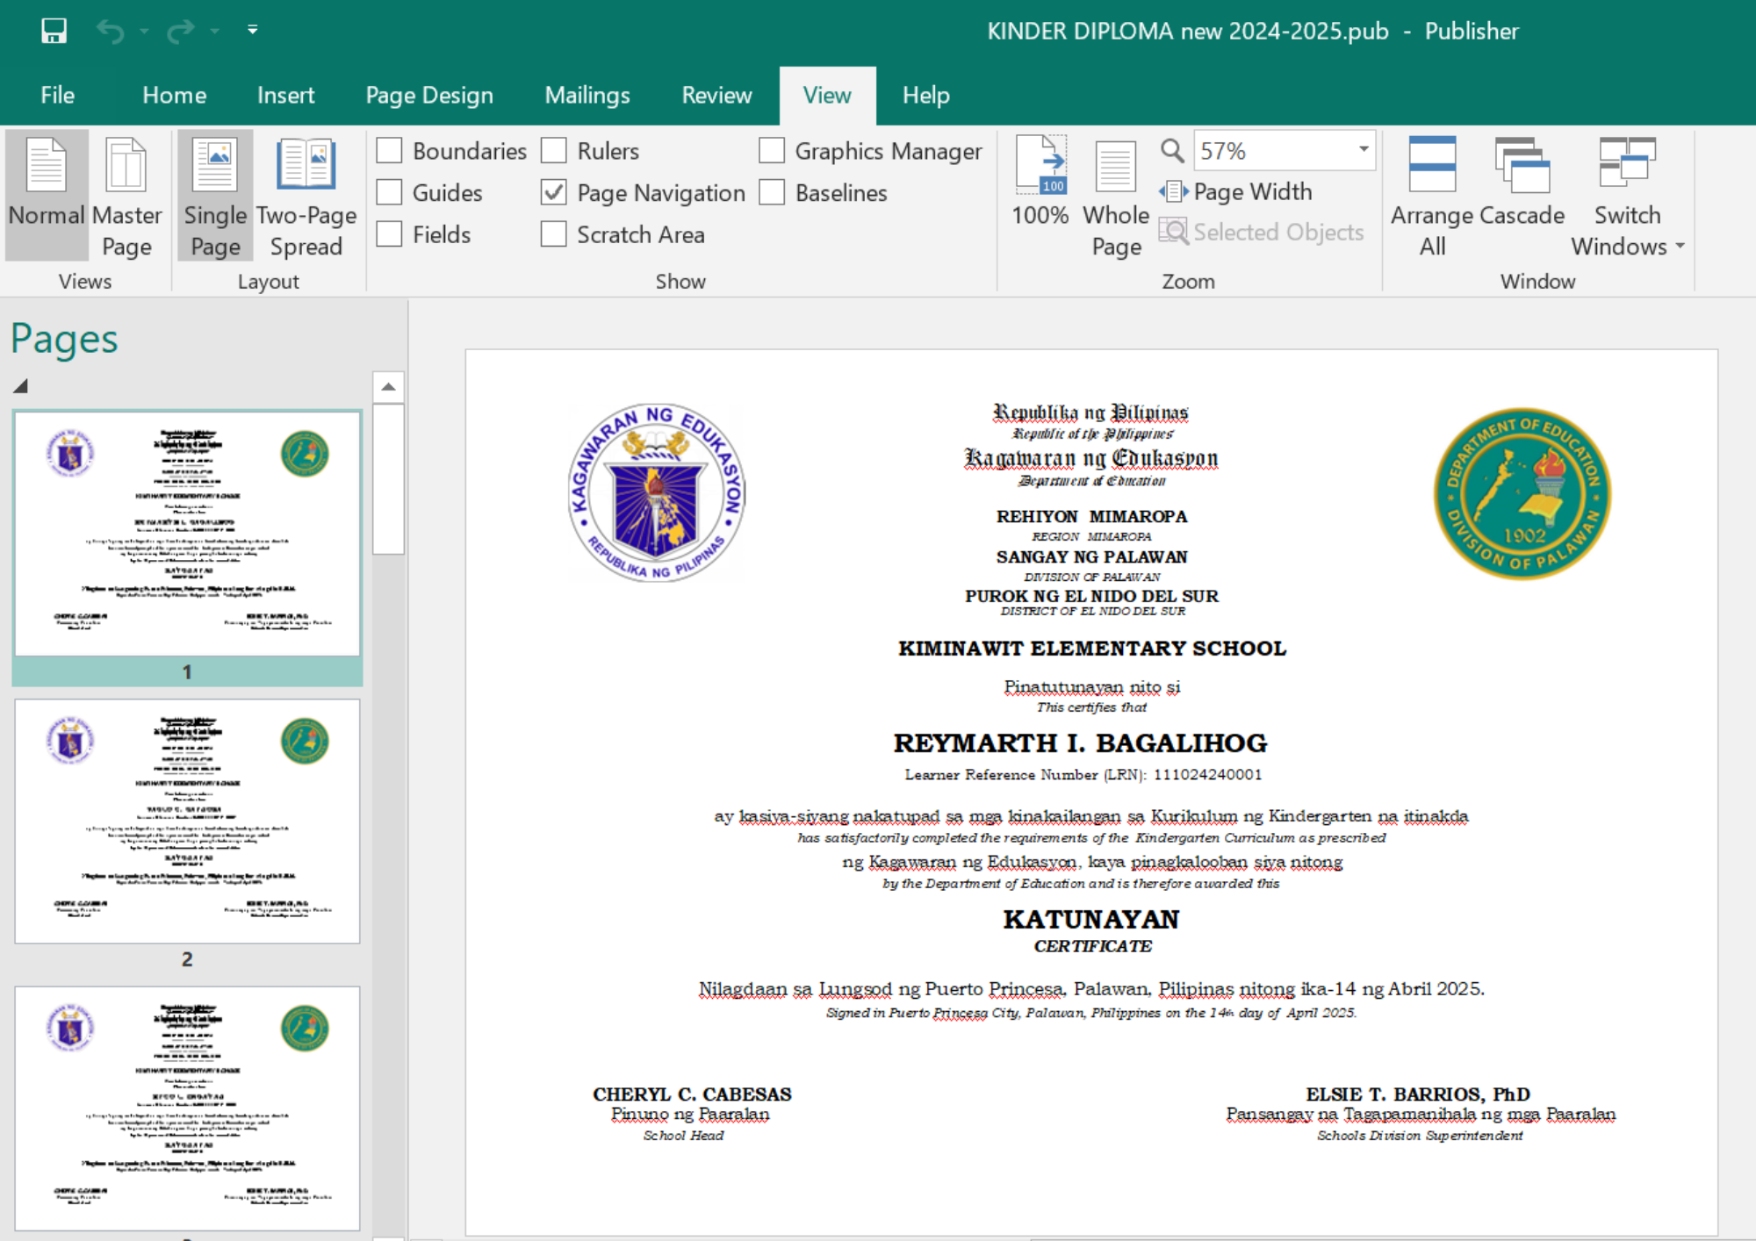Select the third page thumbnail
Image resolution: width=1756 pixels, height=1241 pixels.
(x=187, y=1108)
